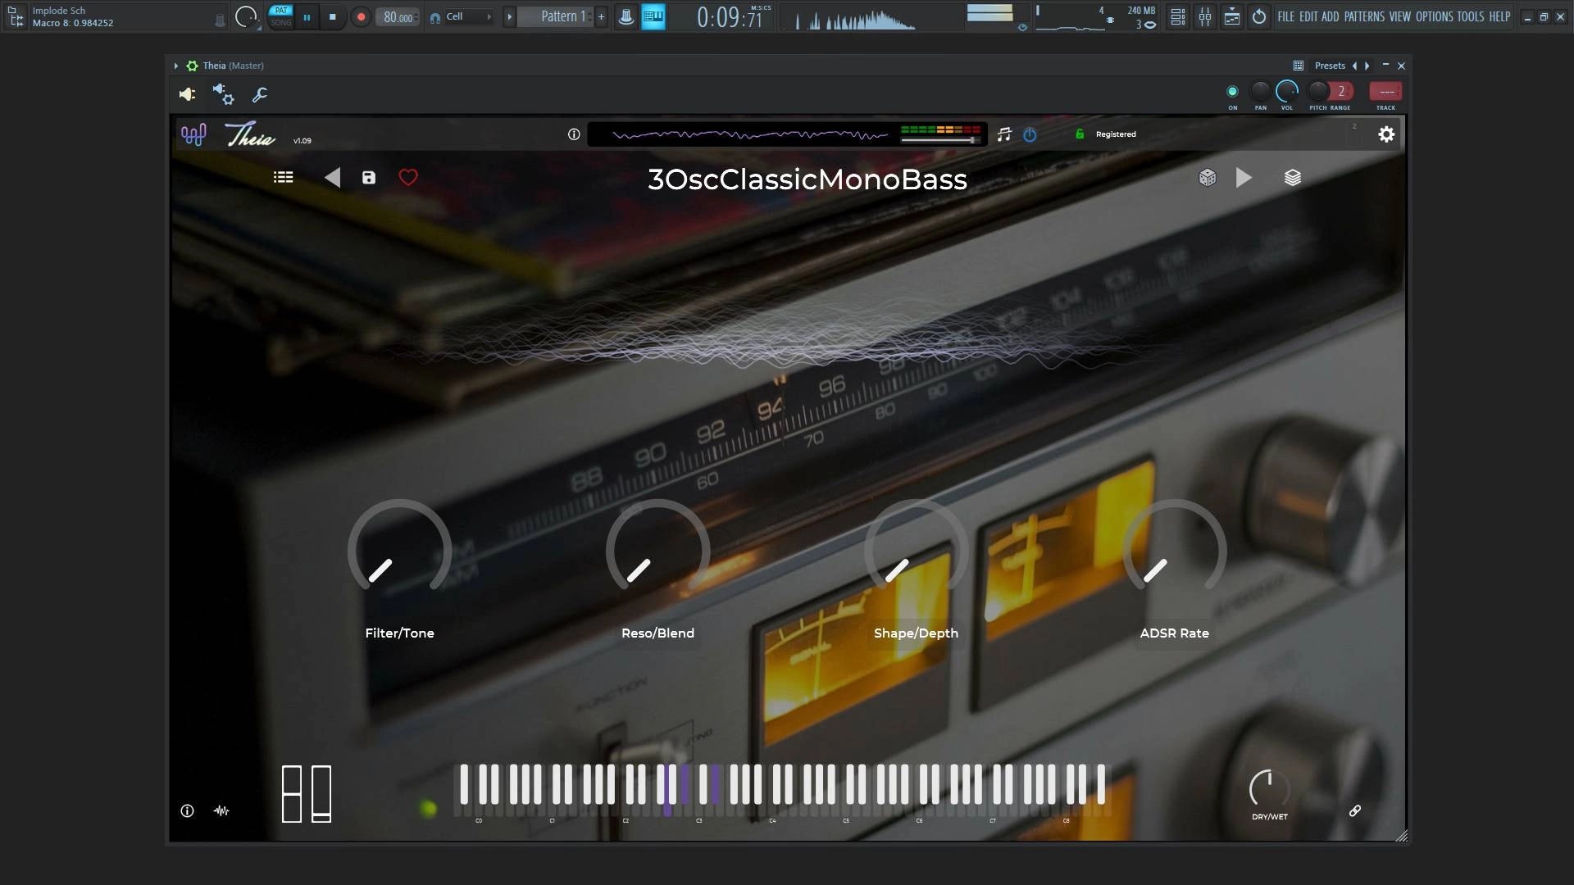Open the playlist view icon
Viewport: 1574px width, 885px height.
(x=1177, y=16)
